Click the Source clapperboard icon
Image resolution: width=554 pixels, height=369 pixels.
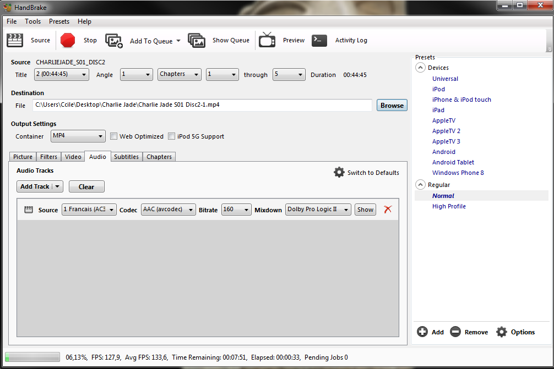click(15, 40)
